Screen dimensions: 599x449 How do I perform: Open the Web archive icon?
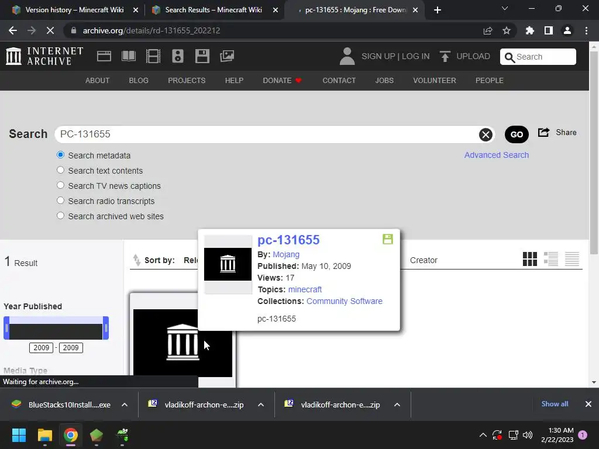tap(104, 56)
